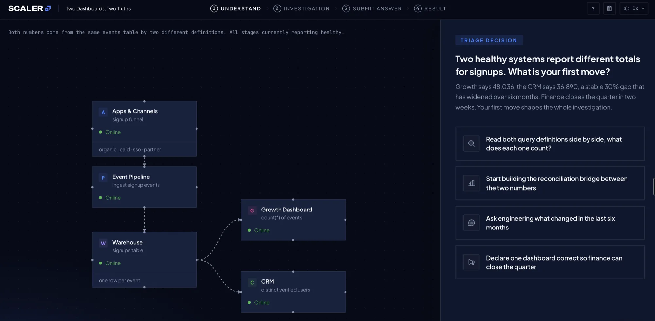Screen dimensions: 655x321
Task: Click the right connector dot of Growth Dashboard node
Action: click(346, 220)
